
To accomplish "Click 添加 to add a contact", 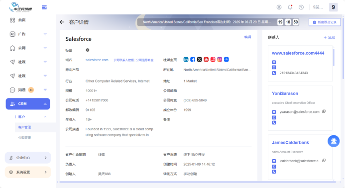I will pos(330,38).
